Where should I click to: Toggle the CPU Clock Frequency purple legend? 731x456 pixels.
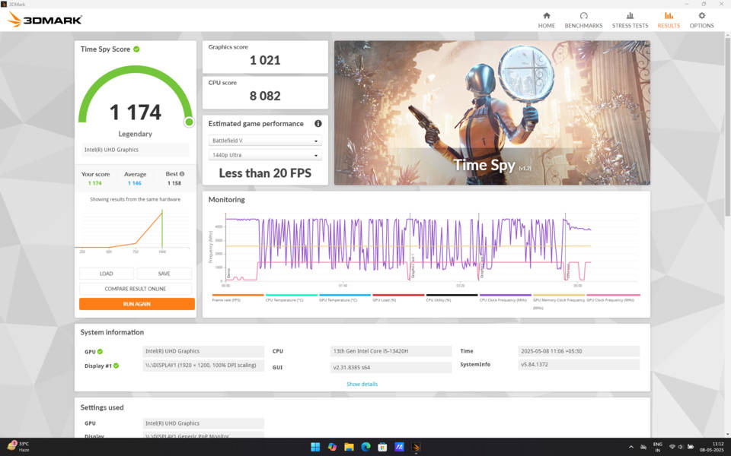pos(506,298)
